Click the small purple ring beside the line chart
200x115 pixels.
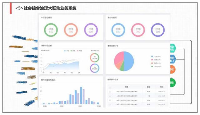[94, 68]
